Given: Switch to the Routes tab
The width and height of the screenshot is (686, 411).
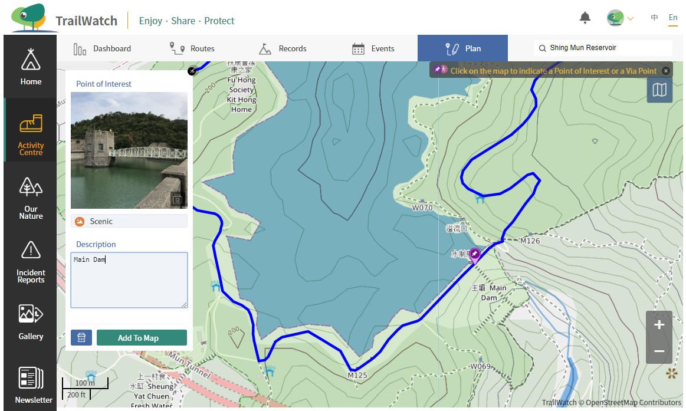Looking at the screenshot, I should coord(192,48).
